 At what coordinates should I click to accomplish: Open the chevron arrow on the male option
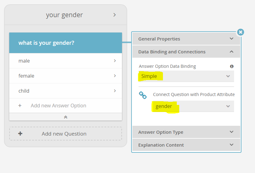coord(115,61)
